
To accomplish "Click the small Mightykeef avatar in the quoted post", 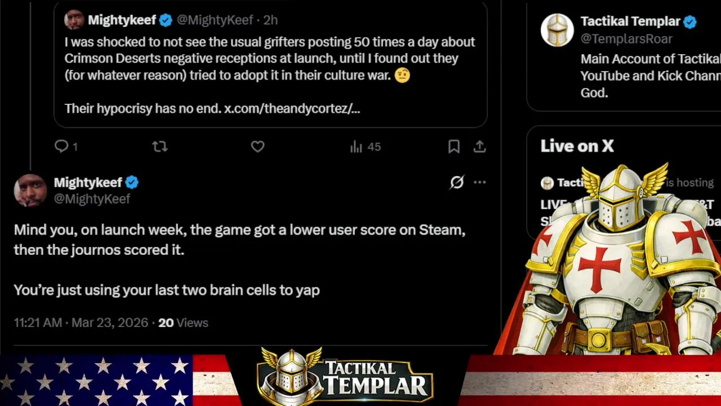I will tap(74, 20).
